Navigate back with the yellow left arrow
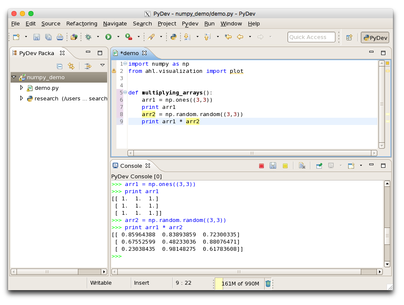 (240, 37)
